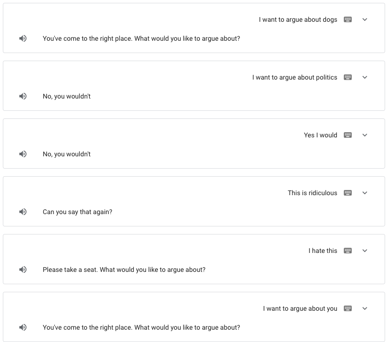Play the 'Please take a seat' response audio
387x342 pixels.
23,270
